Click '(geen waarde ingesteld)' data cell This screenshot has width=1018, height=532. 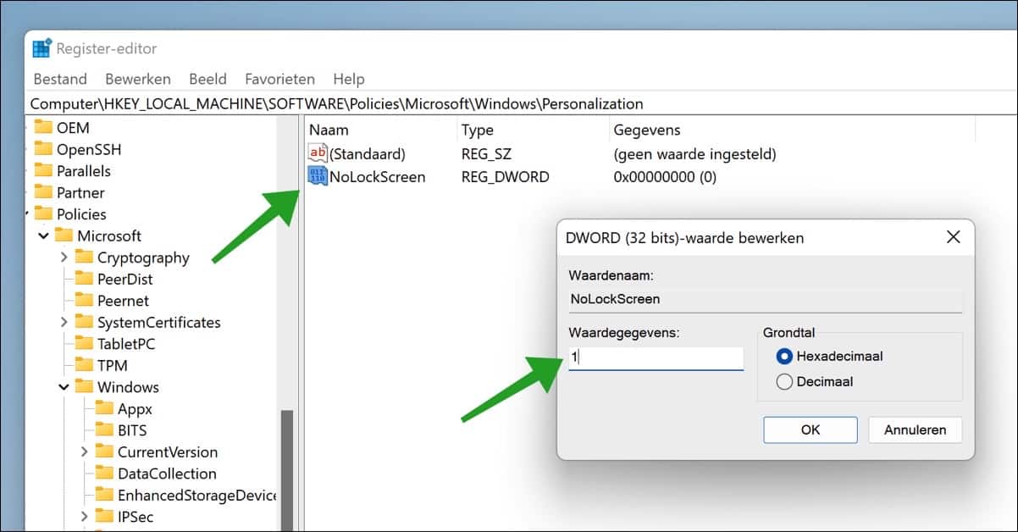pos(694,154)
